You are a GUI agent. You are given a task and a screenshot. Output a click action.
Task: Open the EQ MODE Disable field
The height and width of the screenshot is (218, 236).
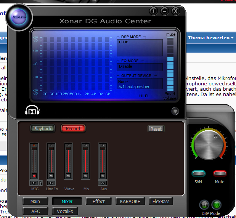click(140, 67)
